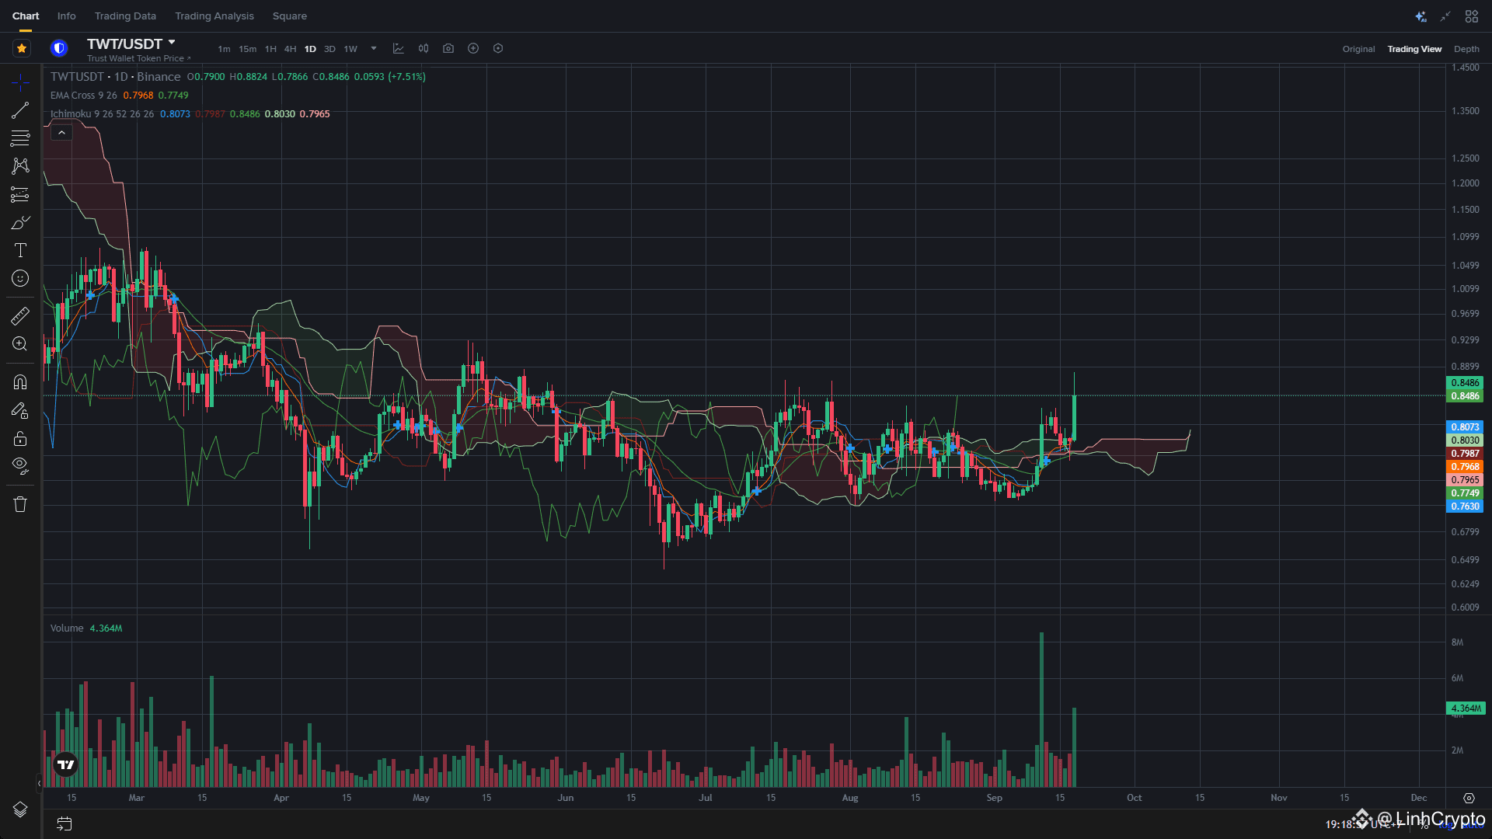Collapse the indicator legend chevron

tap(61, 132)
